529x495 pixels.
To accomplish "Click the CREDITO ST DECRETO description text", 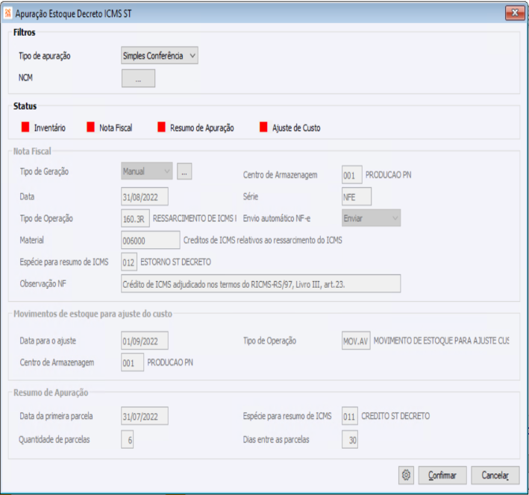I will [x=395, y=416].
